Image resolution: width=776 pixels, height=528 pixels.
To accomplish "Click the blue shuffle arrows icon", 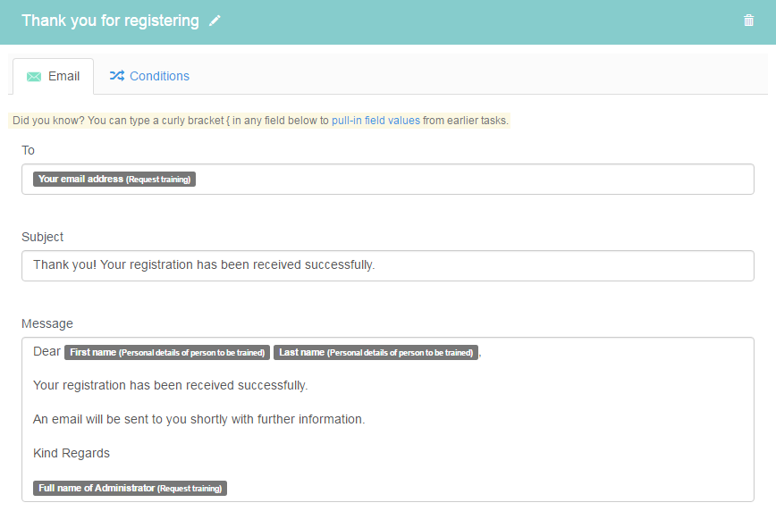I will click(x=117, y=76).
